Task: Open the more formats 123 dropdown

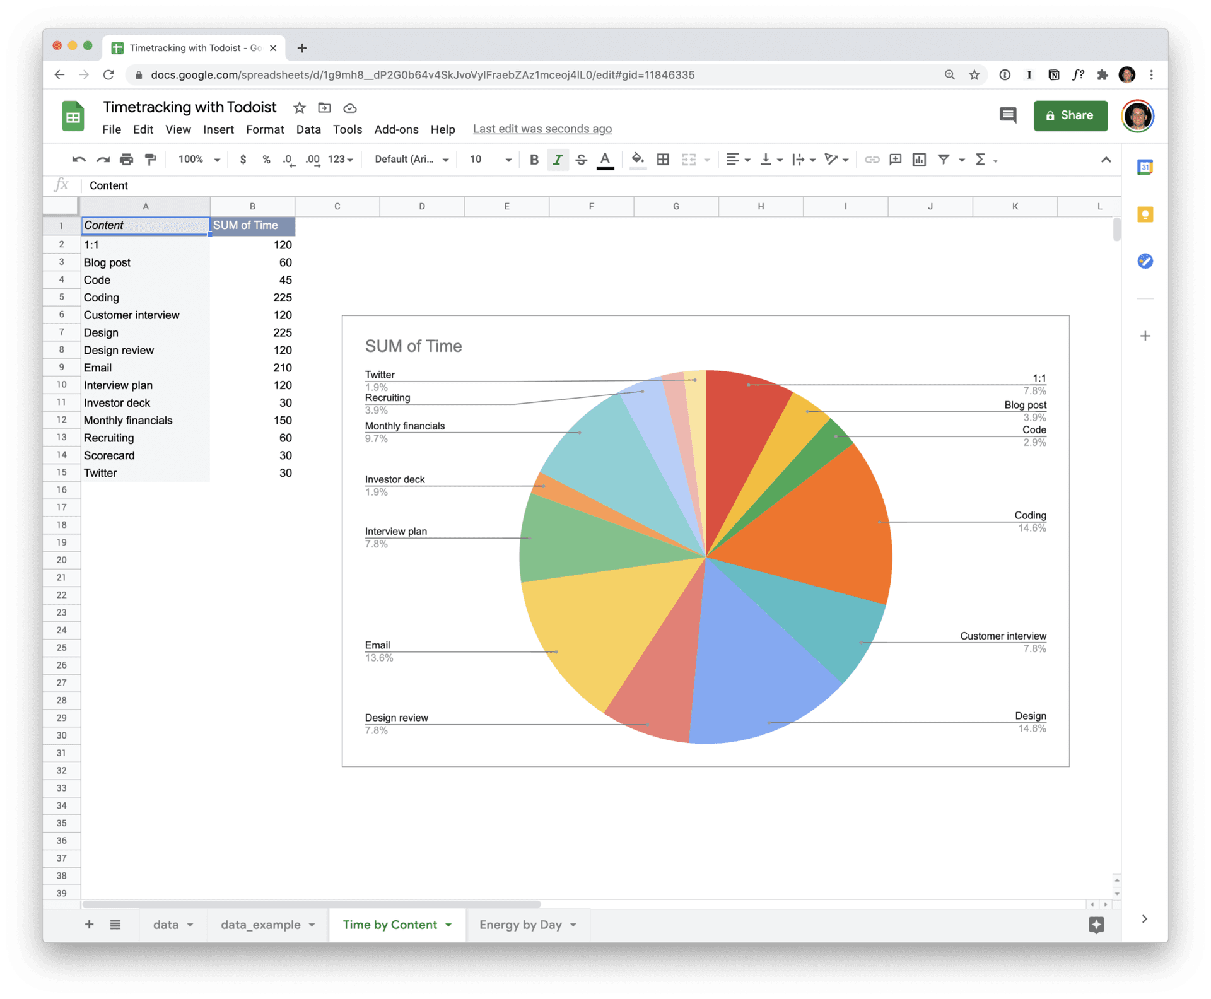Action: coord(341,160)
